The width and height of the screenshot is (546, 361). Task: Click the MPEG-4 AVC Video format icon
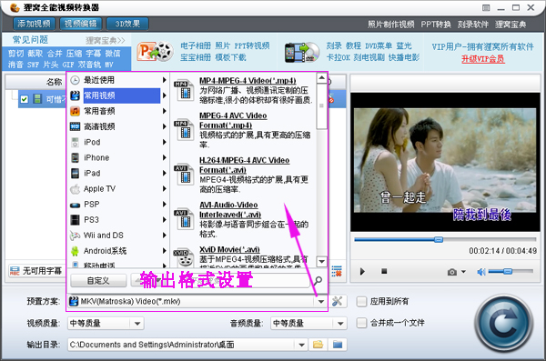184,129
